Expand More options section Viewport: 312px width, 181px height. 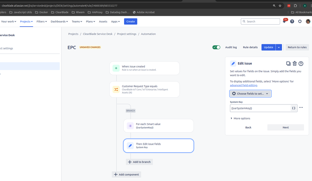[x=240, y=118]
